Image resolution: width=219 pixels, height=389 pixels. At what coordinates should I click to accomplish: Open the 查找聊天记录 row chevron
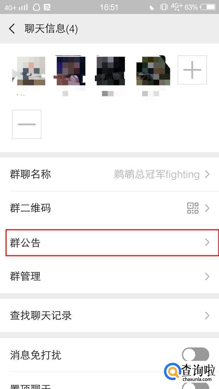coord(207,315)
